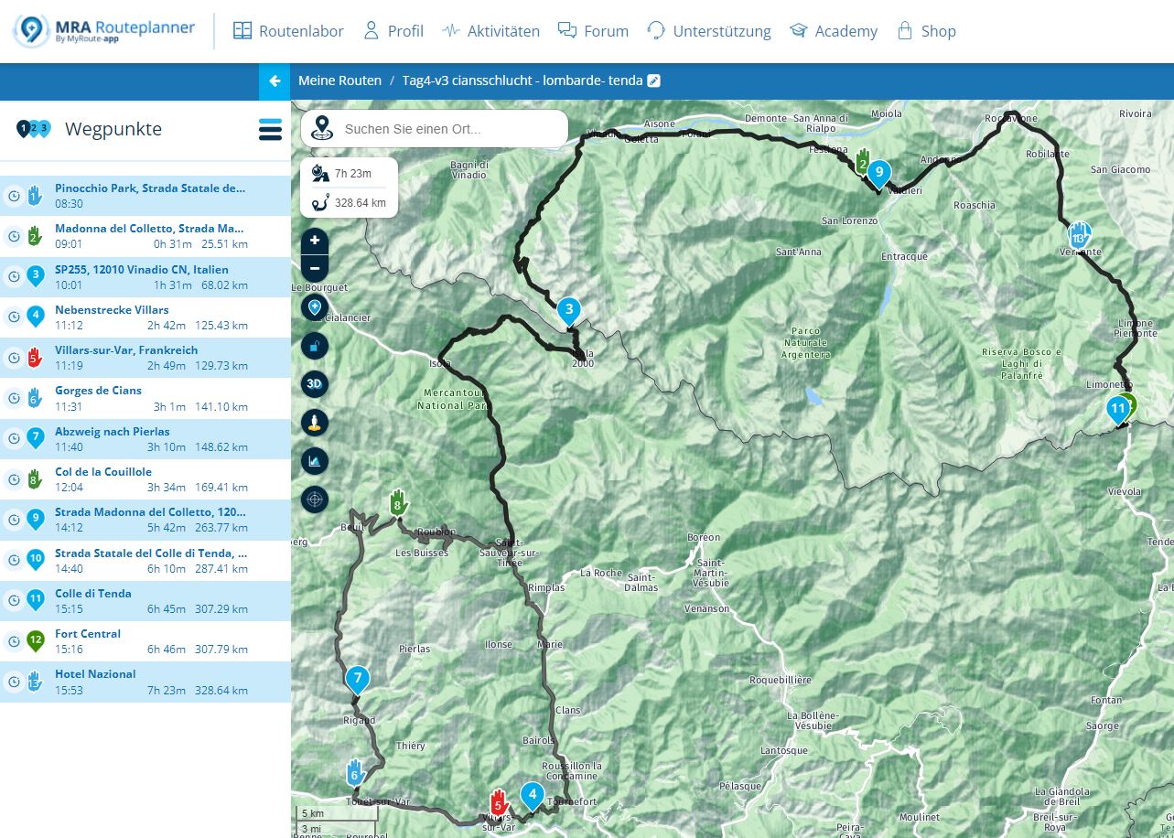Screen dimensions: 1174x838
Task: Open the elevation profile chart tool
Action: (x=315, y=461)
